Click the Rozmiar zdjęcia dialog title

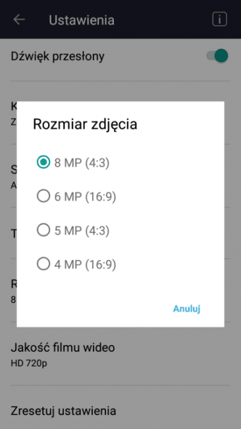coord(85,125)
